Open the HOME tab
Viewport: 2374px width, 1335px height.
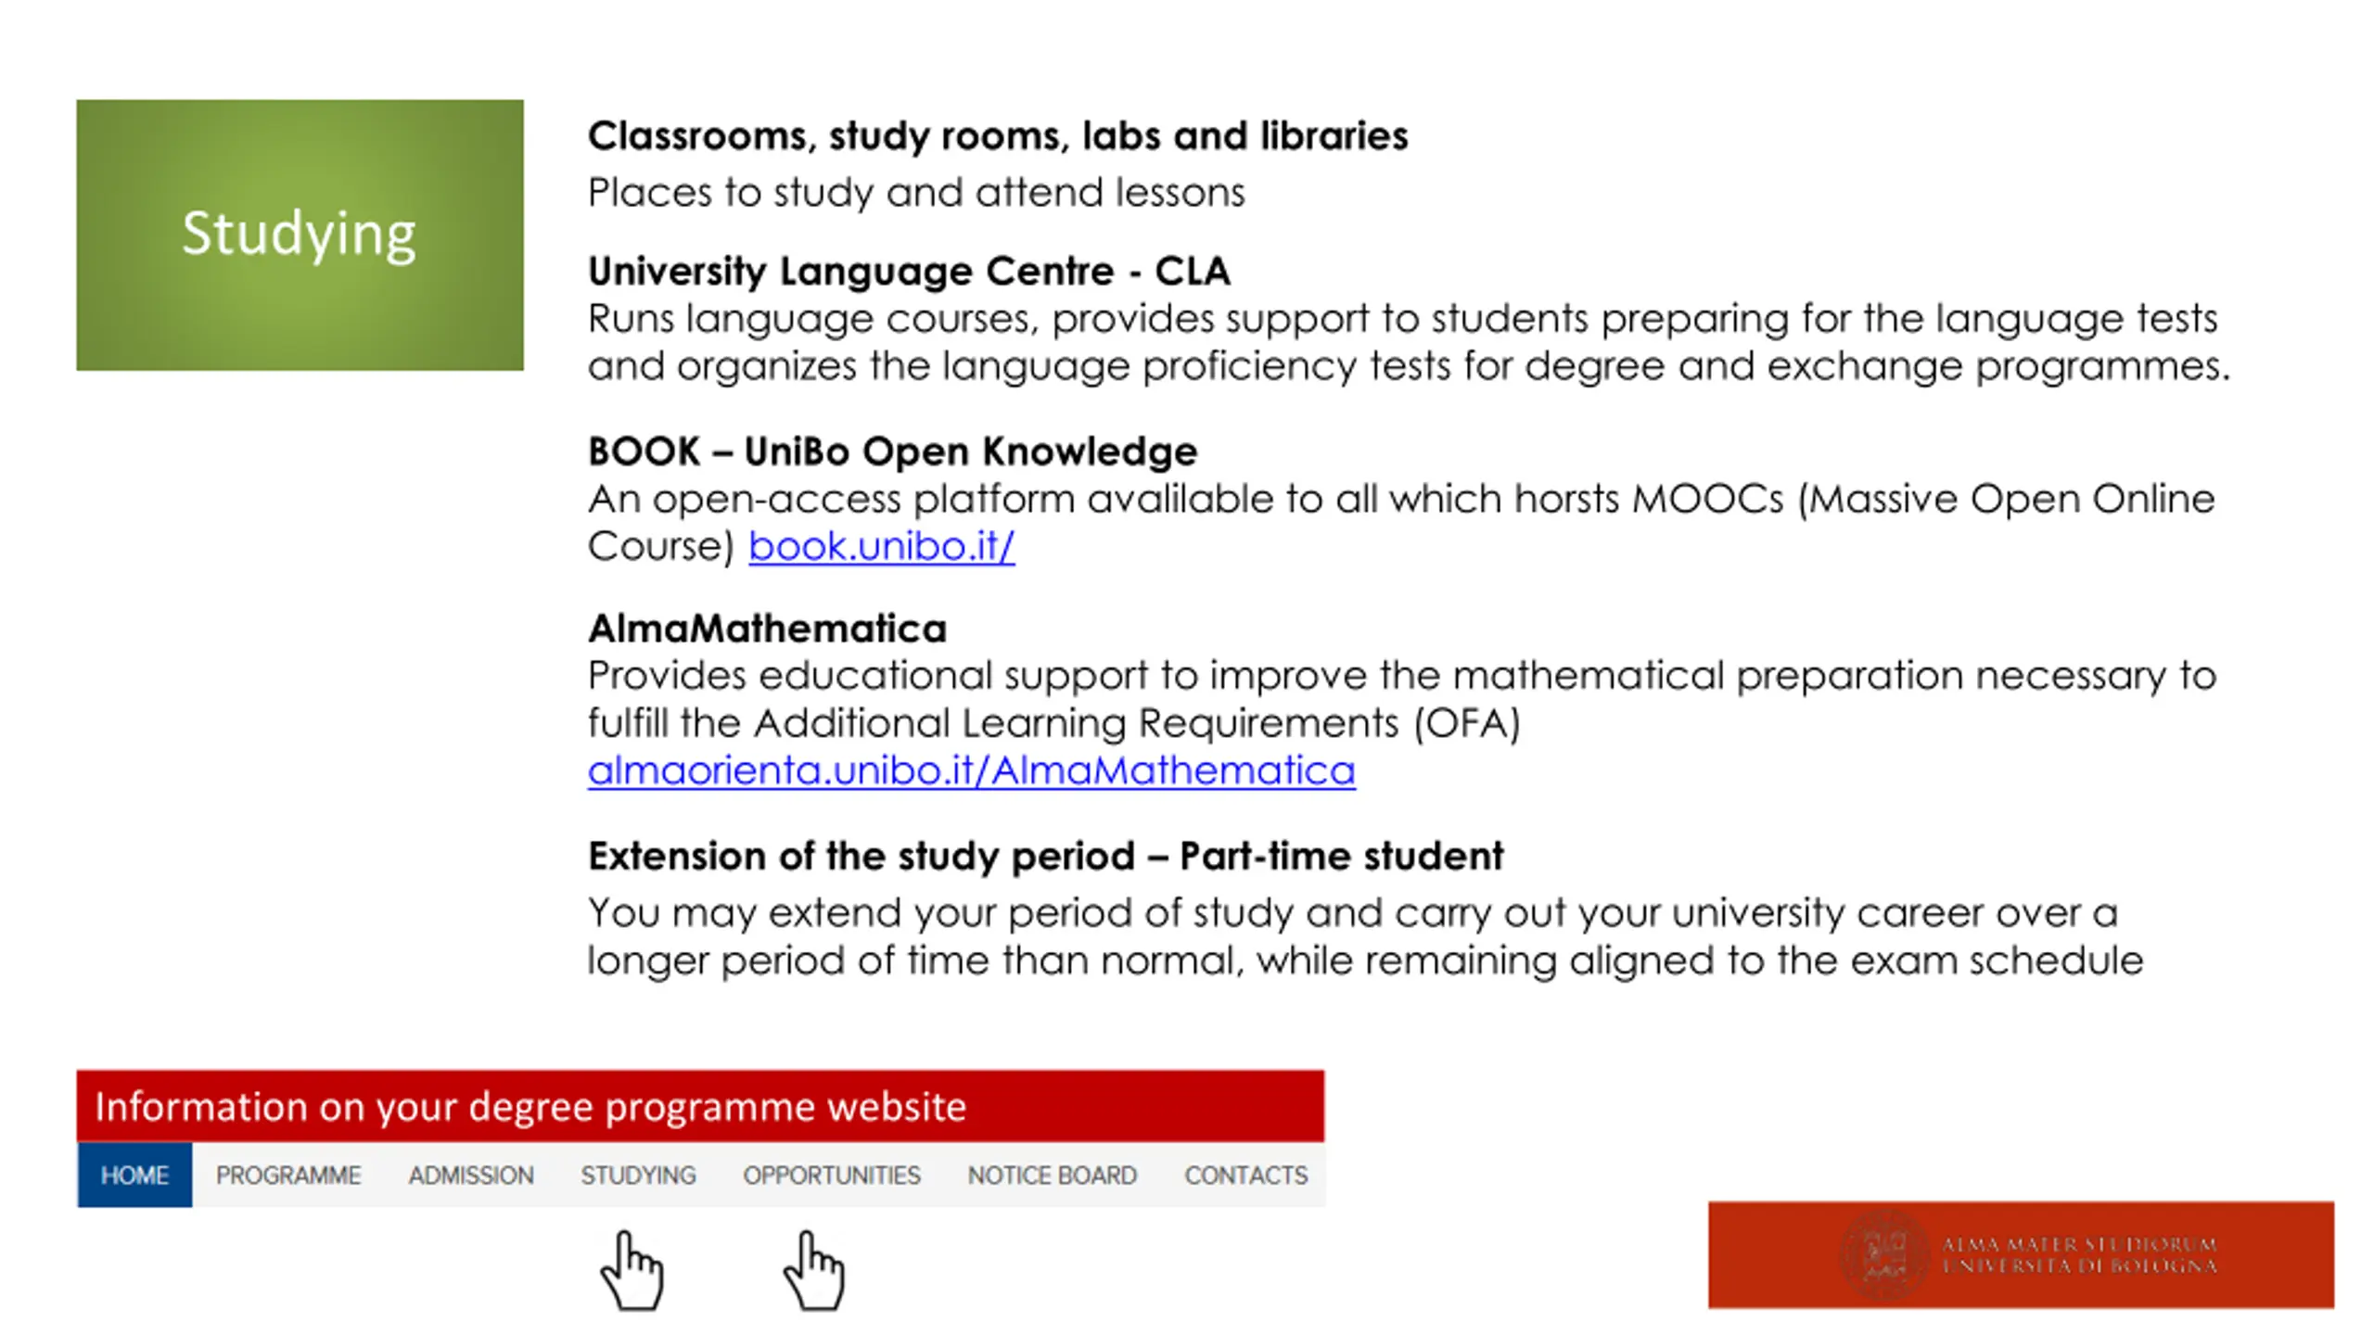134,1175
